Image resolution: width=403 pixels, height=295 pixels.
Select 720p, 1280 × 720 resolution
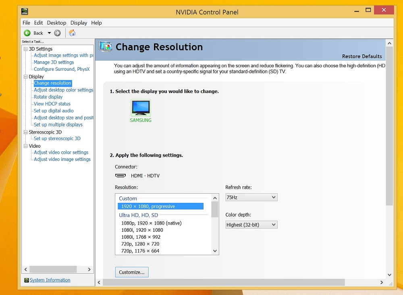pyautogui.click(x=140, y=244)
